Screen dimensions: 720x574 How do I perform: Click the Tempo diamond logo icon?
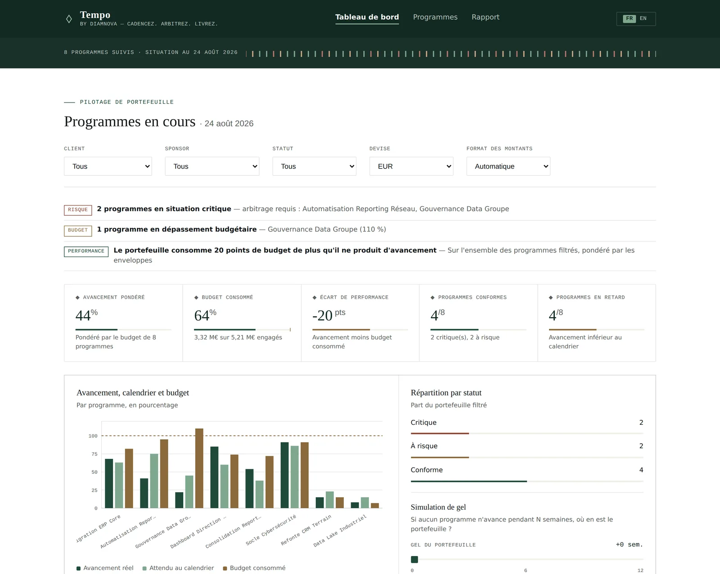[x=69, y=19]
